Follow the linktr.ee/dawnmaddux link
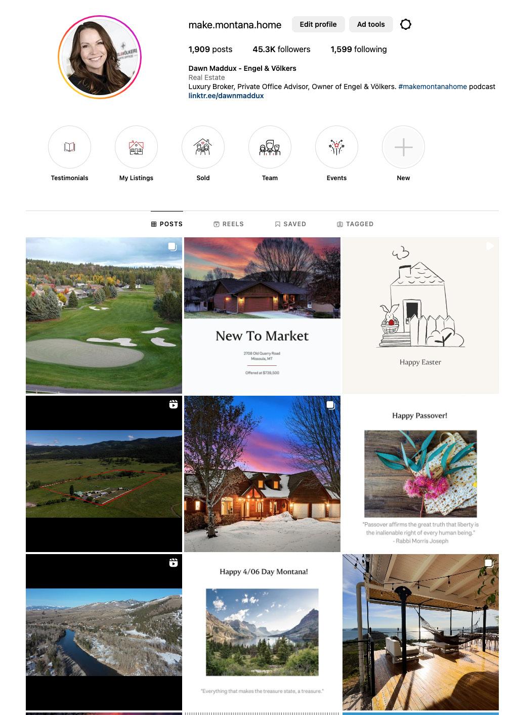The image size is (514, 715). [x=226, y=96]
